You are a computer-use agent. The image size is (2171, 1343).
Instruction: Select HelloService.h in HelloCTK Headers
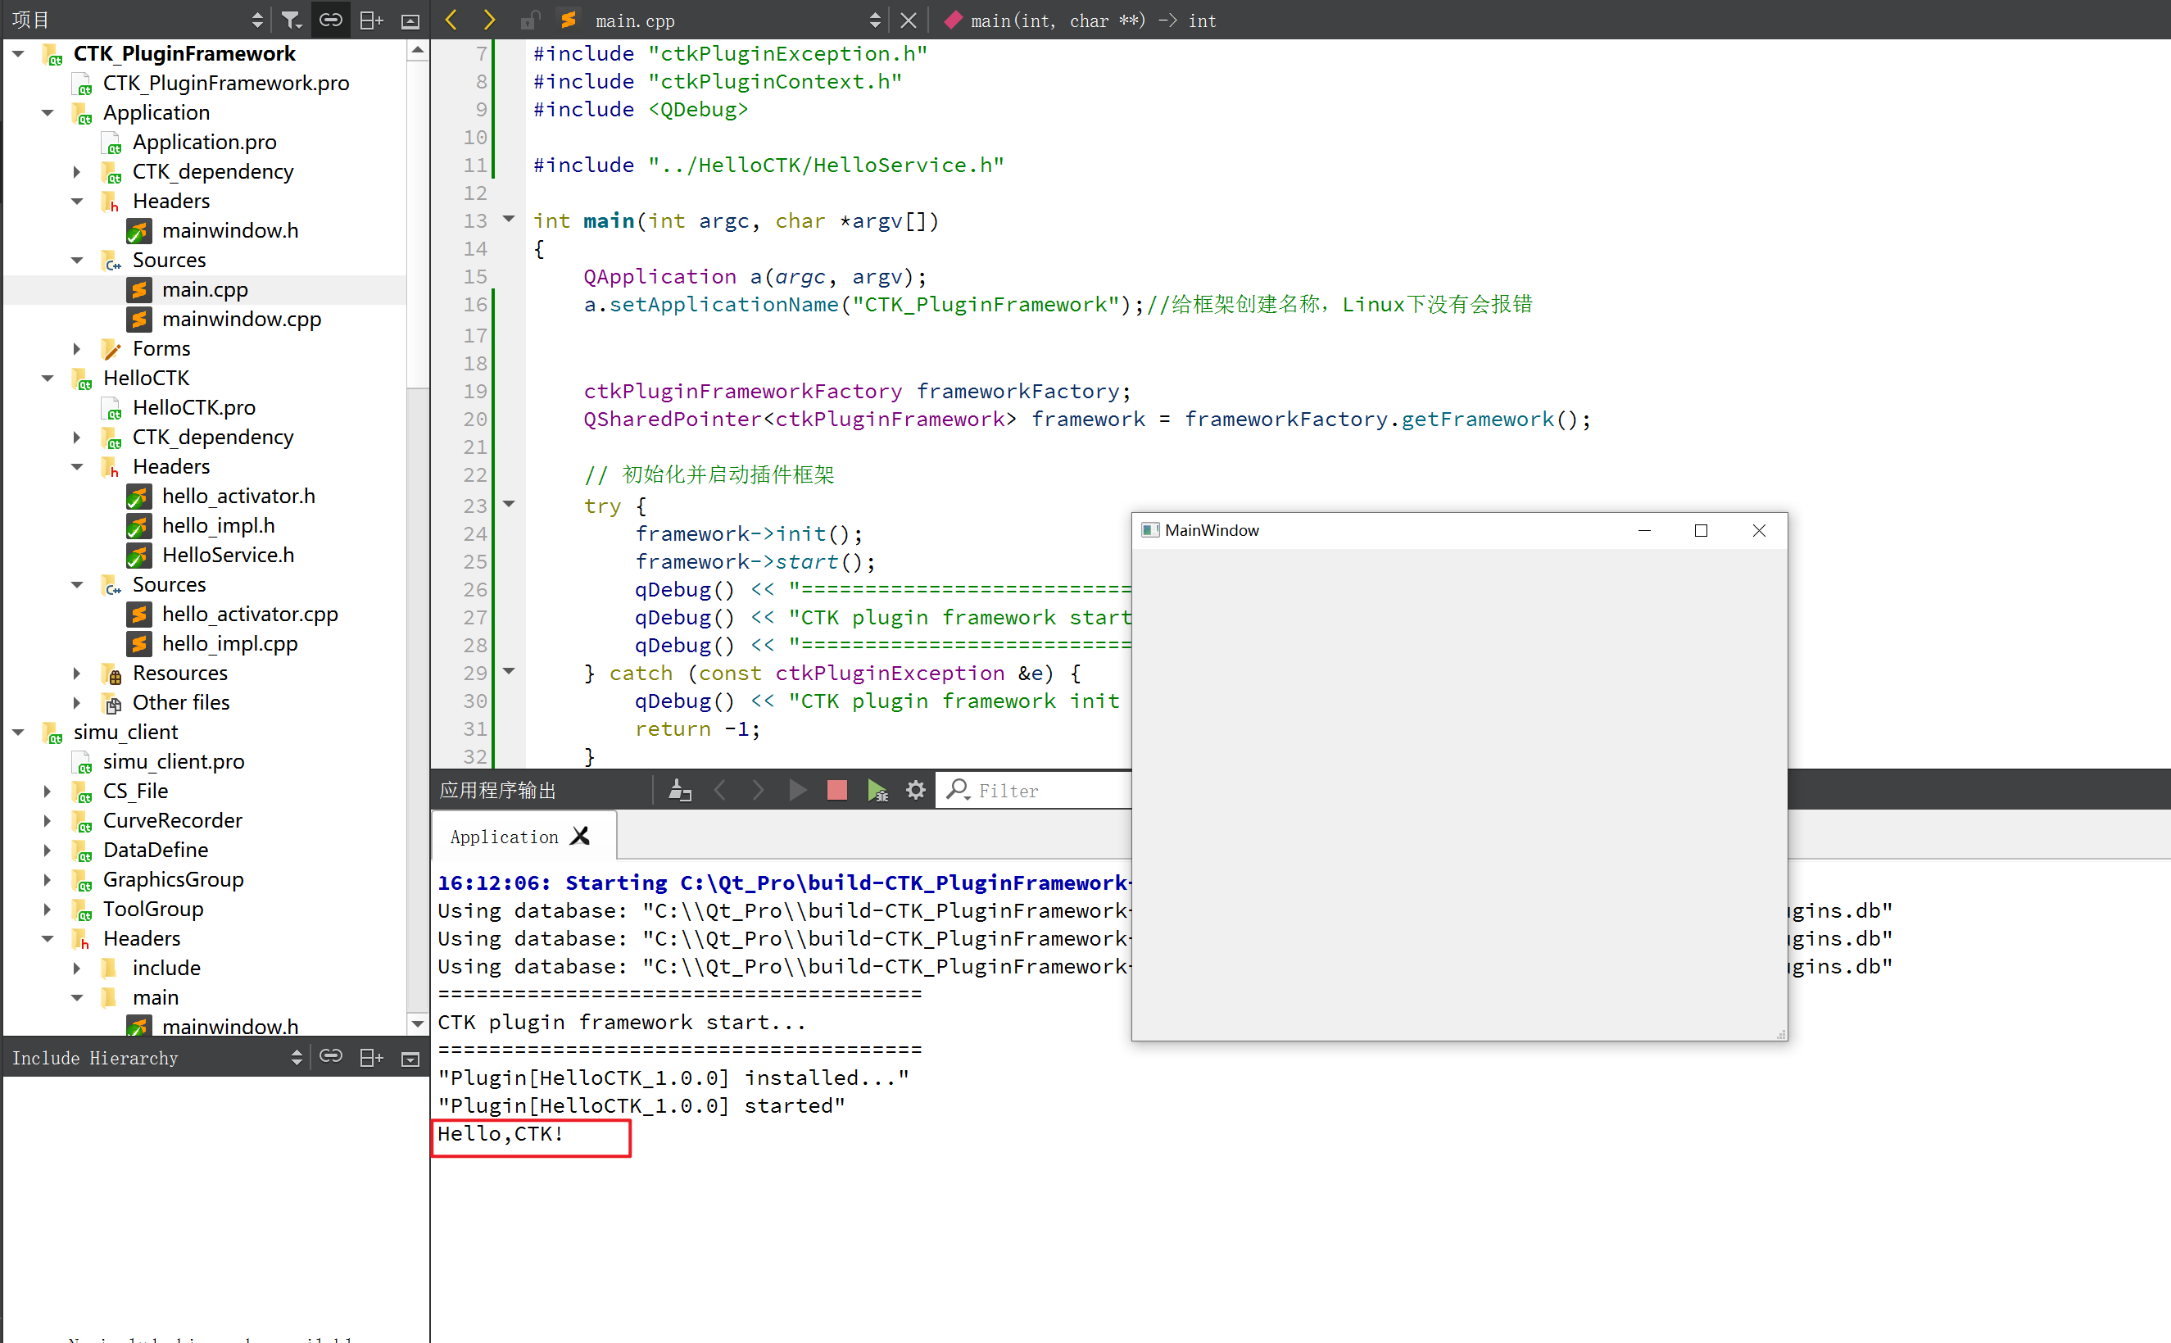(x=226, y=556)
